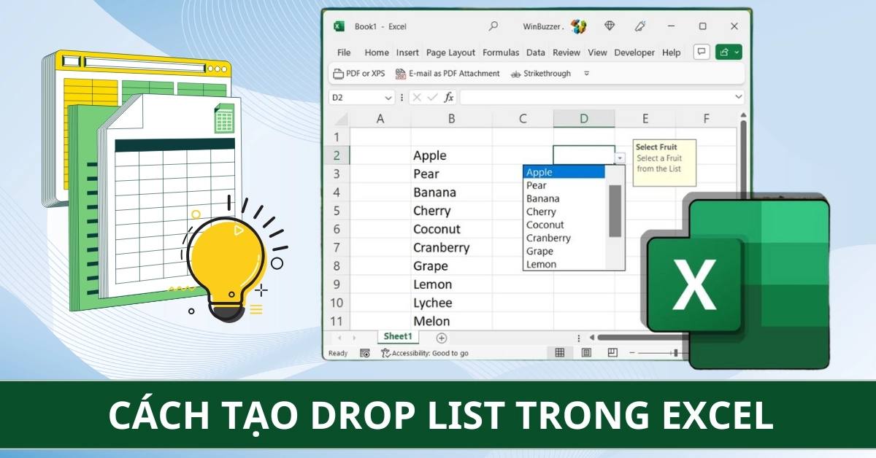This screenshot has width=876, height=458.
Task: Open Accessibility: Good to go status
Action: coord(425,353)
